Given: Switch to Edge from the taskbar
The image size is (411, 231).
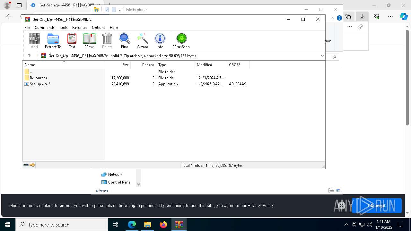Looking at the screenshot, I should tap(132, 225).
